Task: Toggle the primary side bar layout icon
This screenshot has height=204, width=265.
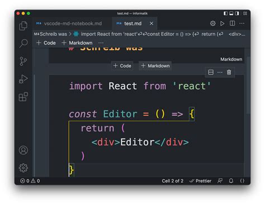Action: click(x=225, y=13)
